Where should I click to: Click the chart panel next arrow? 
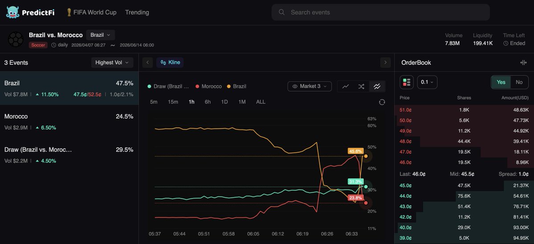point(385,63)
